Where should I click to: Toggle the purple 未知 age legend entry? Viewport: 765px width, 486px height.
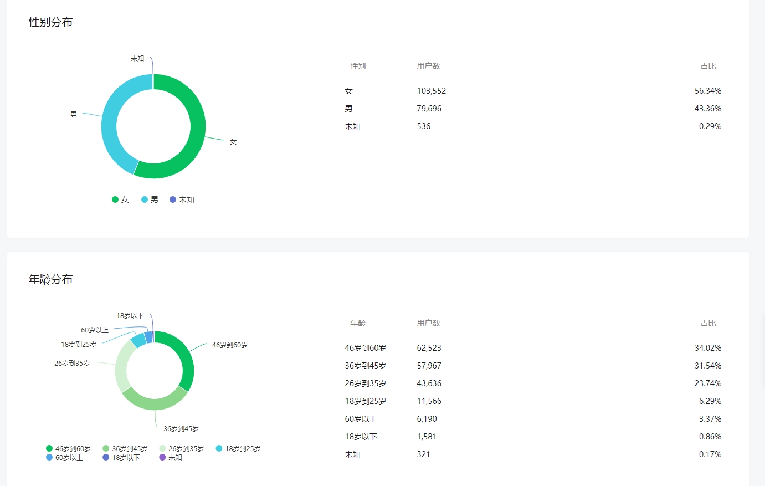click(170, 457)
